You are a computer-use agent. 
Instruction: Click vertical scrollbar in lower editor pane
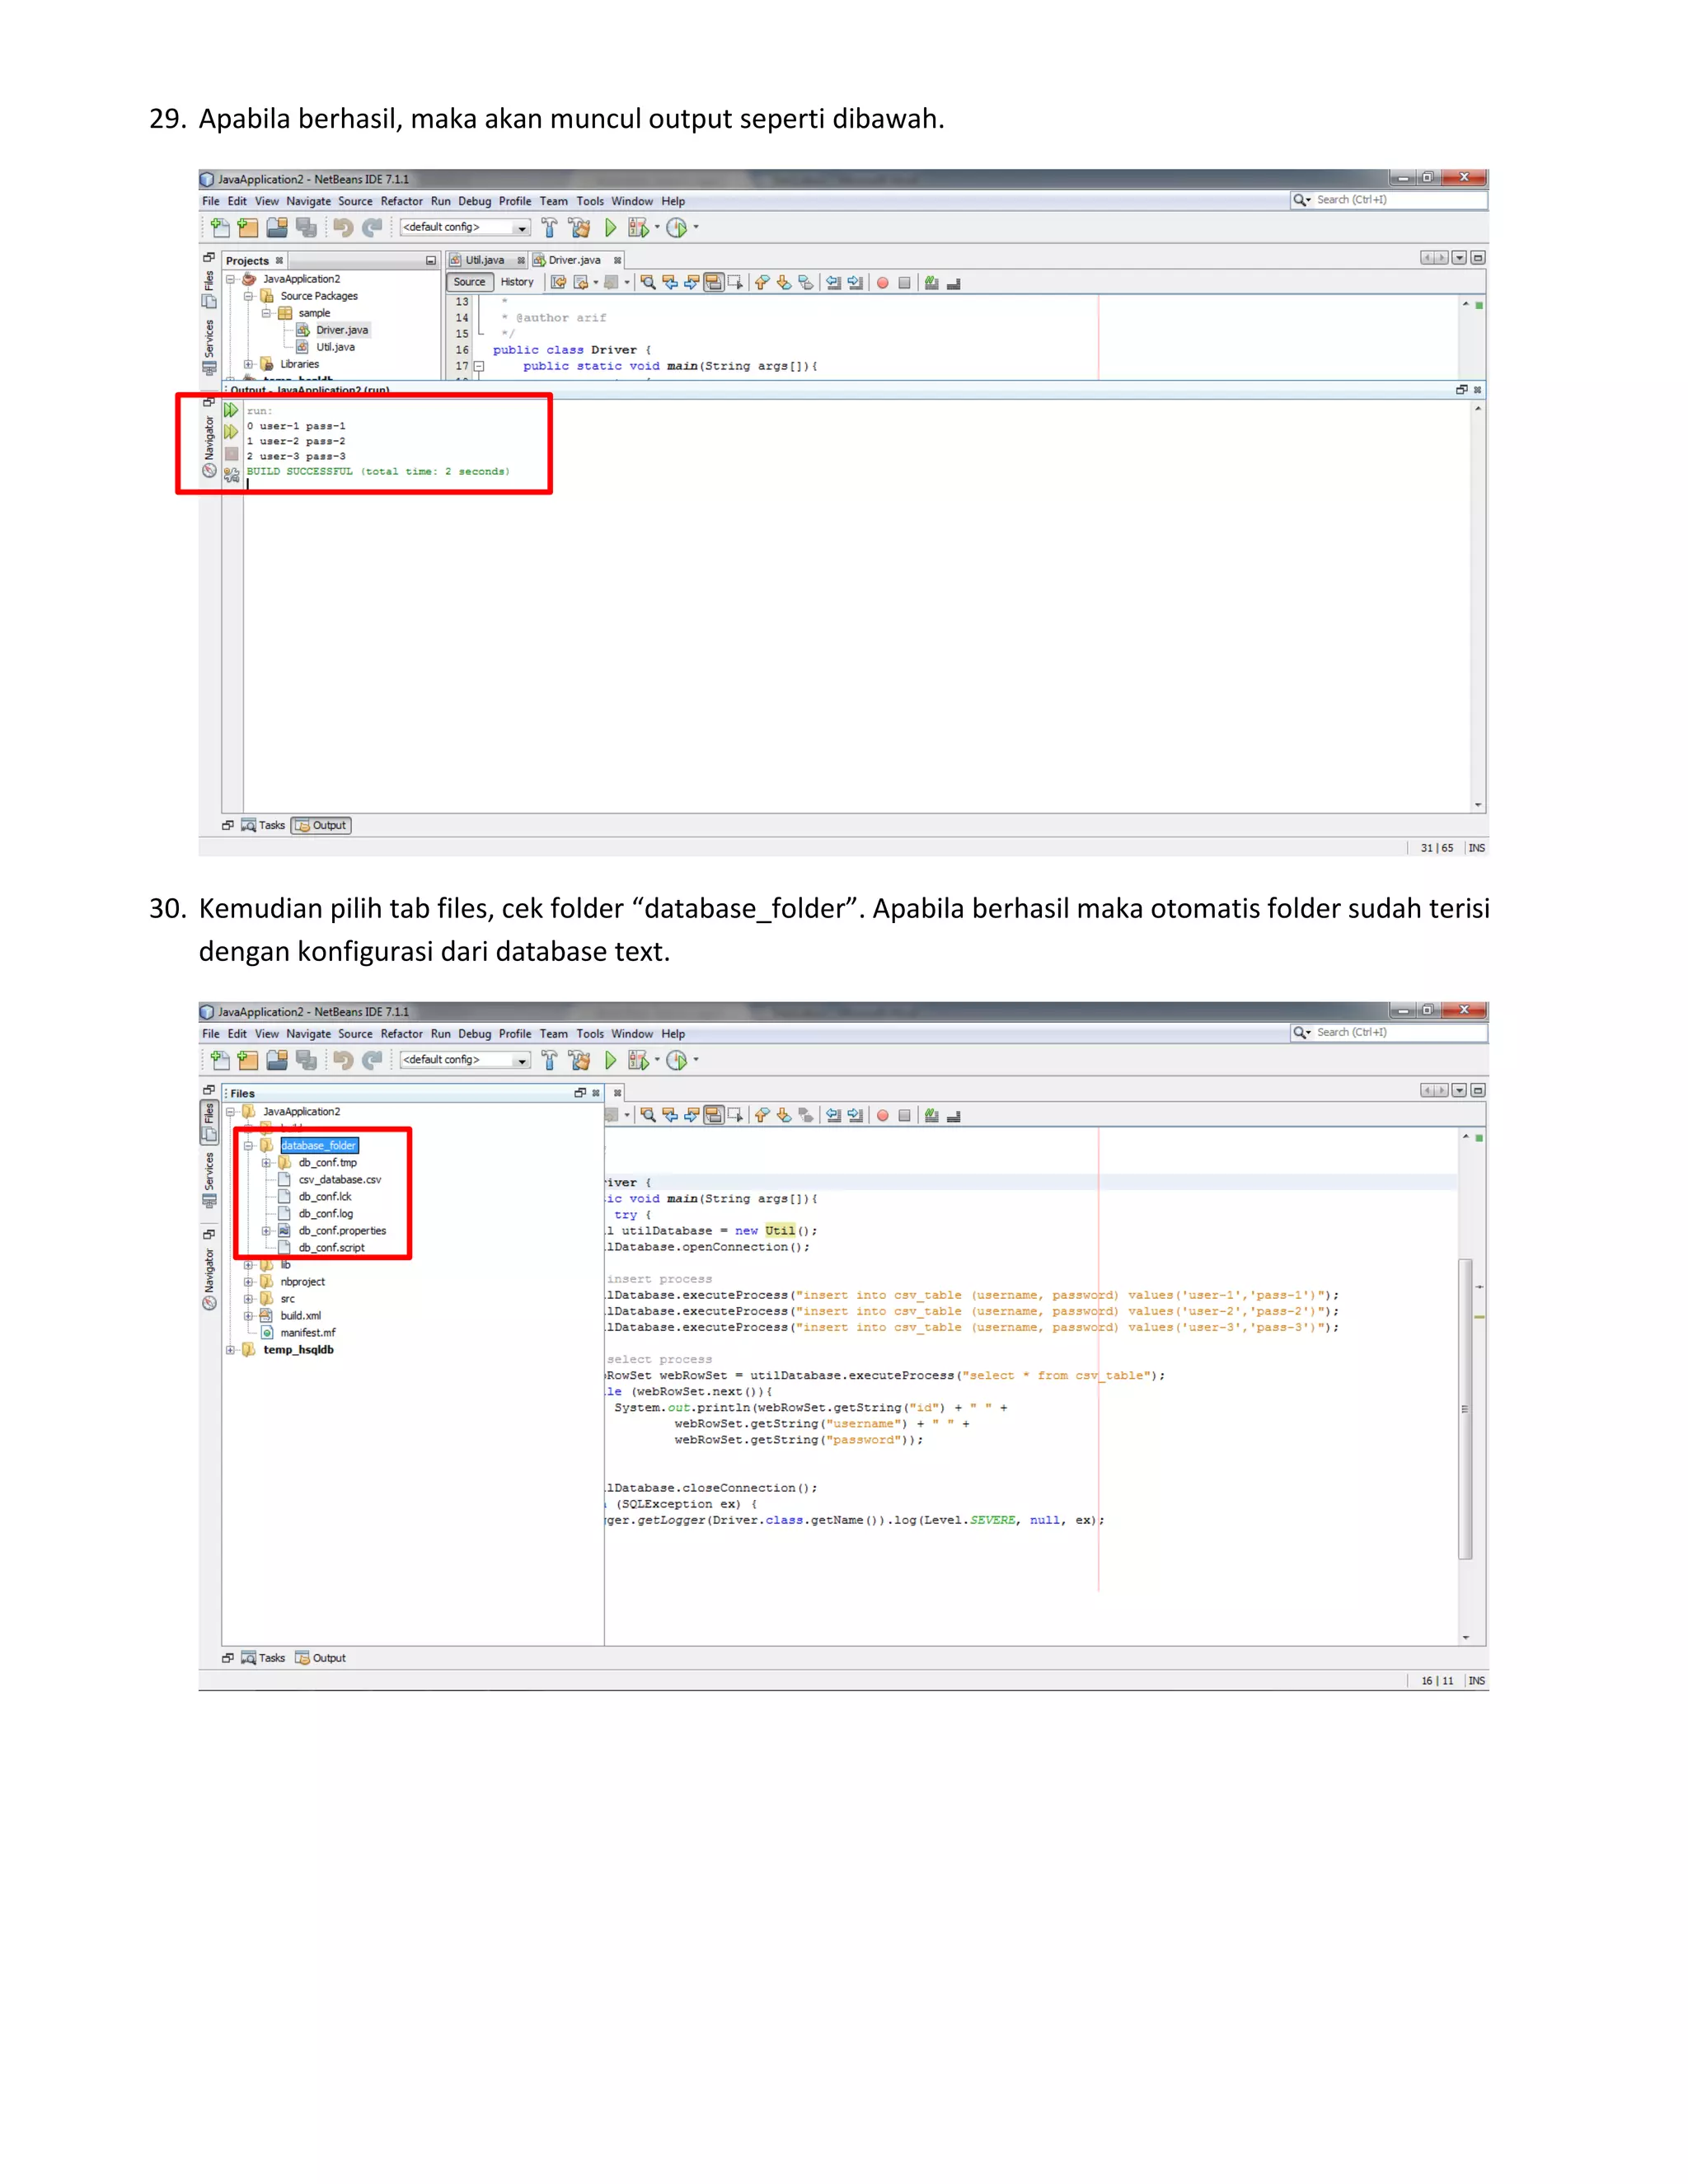(1466, 1408)
